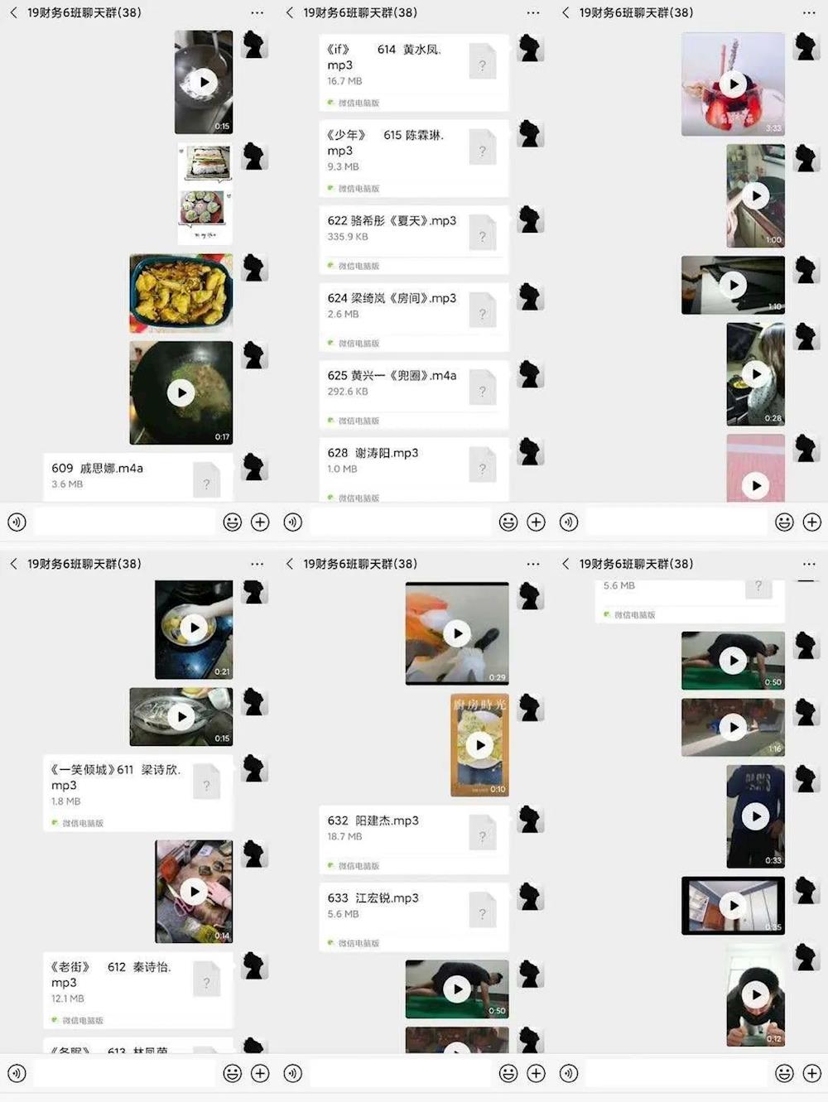Open the 《if》614 黄水凤.mp3 file
828x1102 pixels.
pos(414,72)
